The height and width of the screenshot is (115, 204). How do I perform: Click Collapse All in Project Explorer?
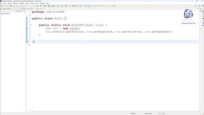17,11
